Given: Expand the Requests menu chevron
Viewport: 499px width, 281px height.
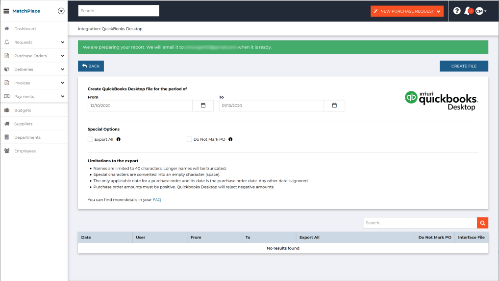Looking at the screenshot, I should click(62, 42).
